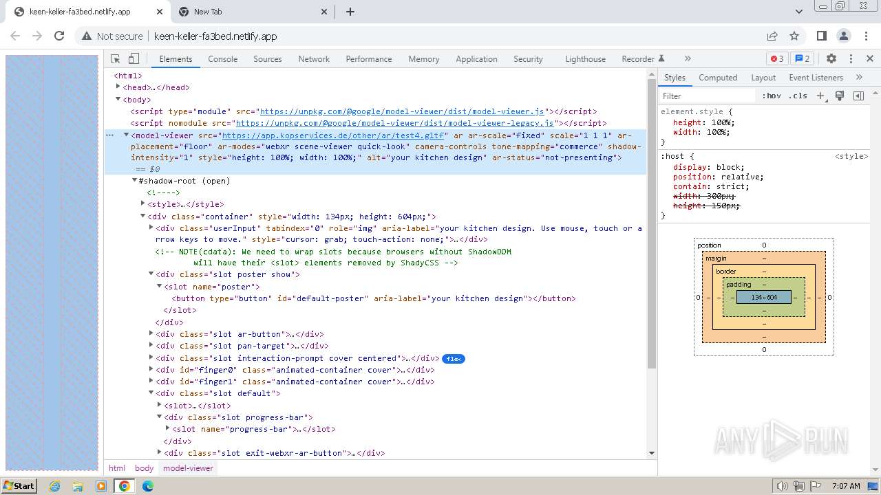Image resolution: width=881 pixels, height=495 pixels.
Task: Open the tab search dropdown
Action: (799, 12)
